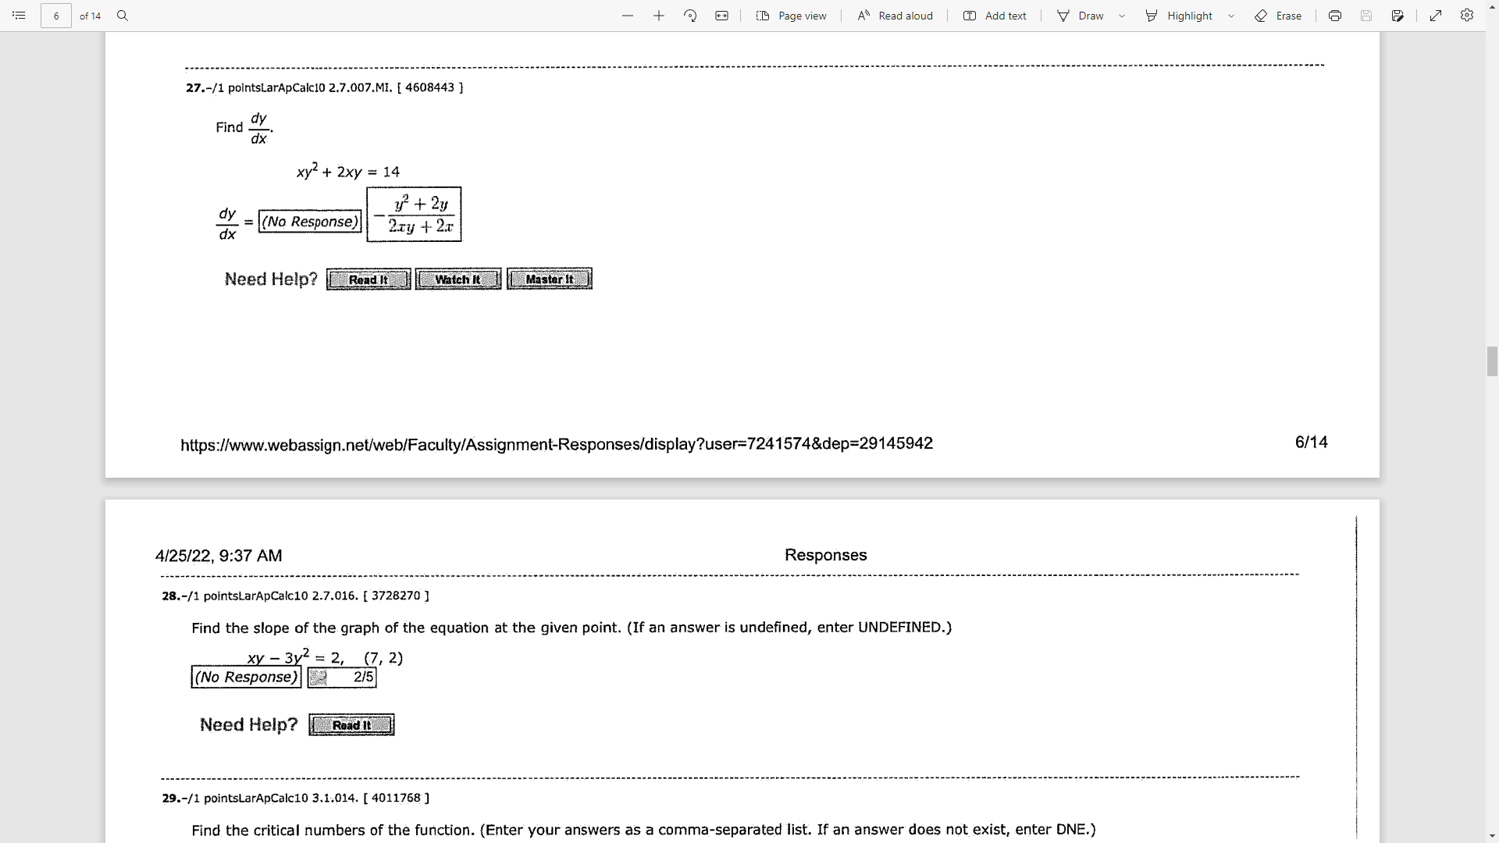Open the Highlight options dropdown
Image resolution: width=1499 pixels, height=843 pixels.
tap(1230, 16)
